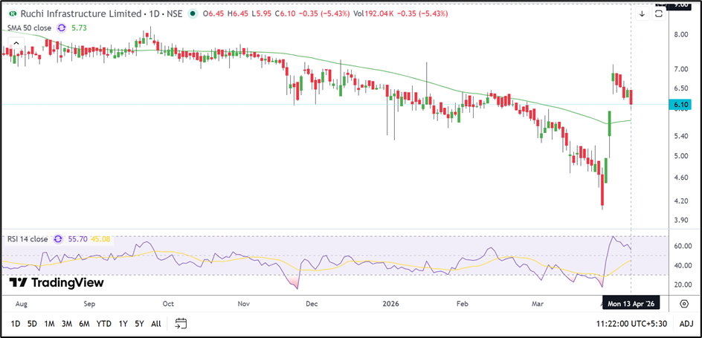The height and width of the screenshot is (338, 702).
Task: Click the green market status dot
Action: tap(193, 13)
